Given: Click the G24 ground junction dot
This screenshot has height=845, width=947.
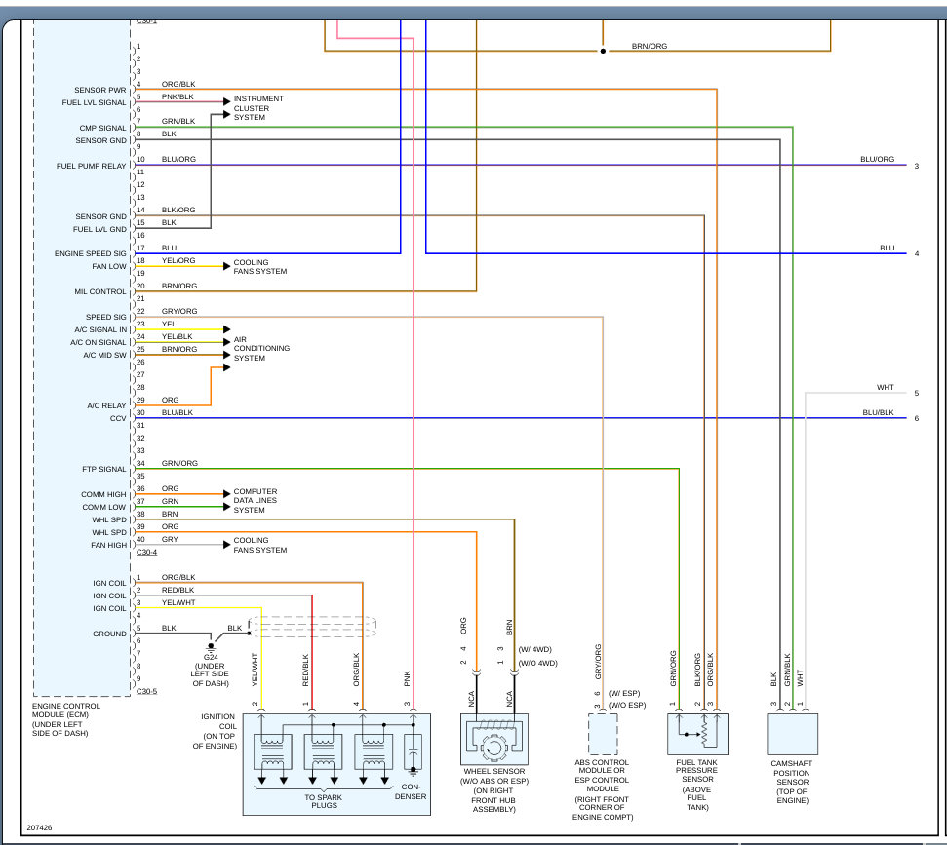Looking at the screenshot, I should 211,646.
